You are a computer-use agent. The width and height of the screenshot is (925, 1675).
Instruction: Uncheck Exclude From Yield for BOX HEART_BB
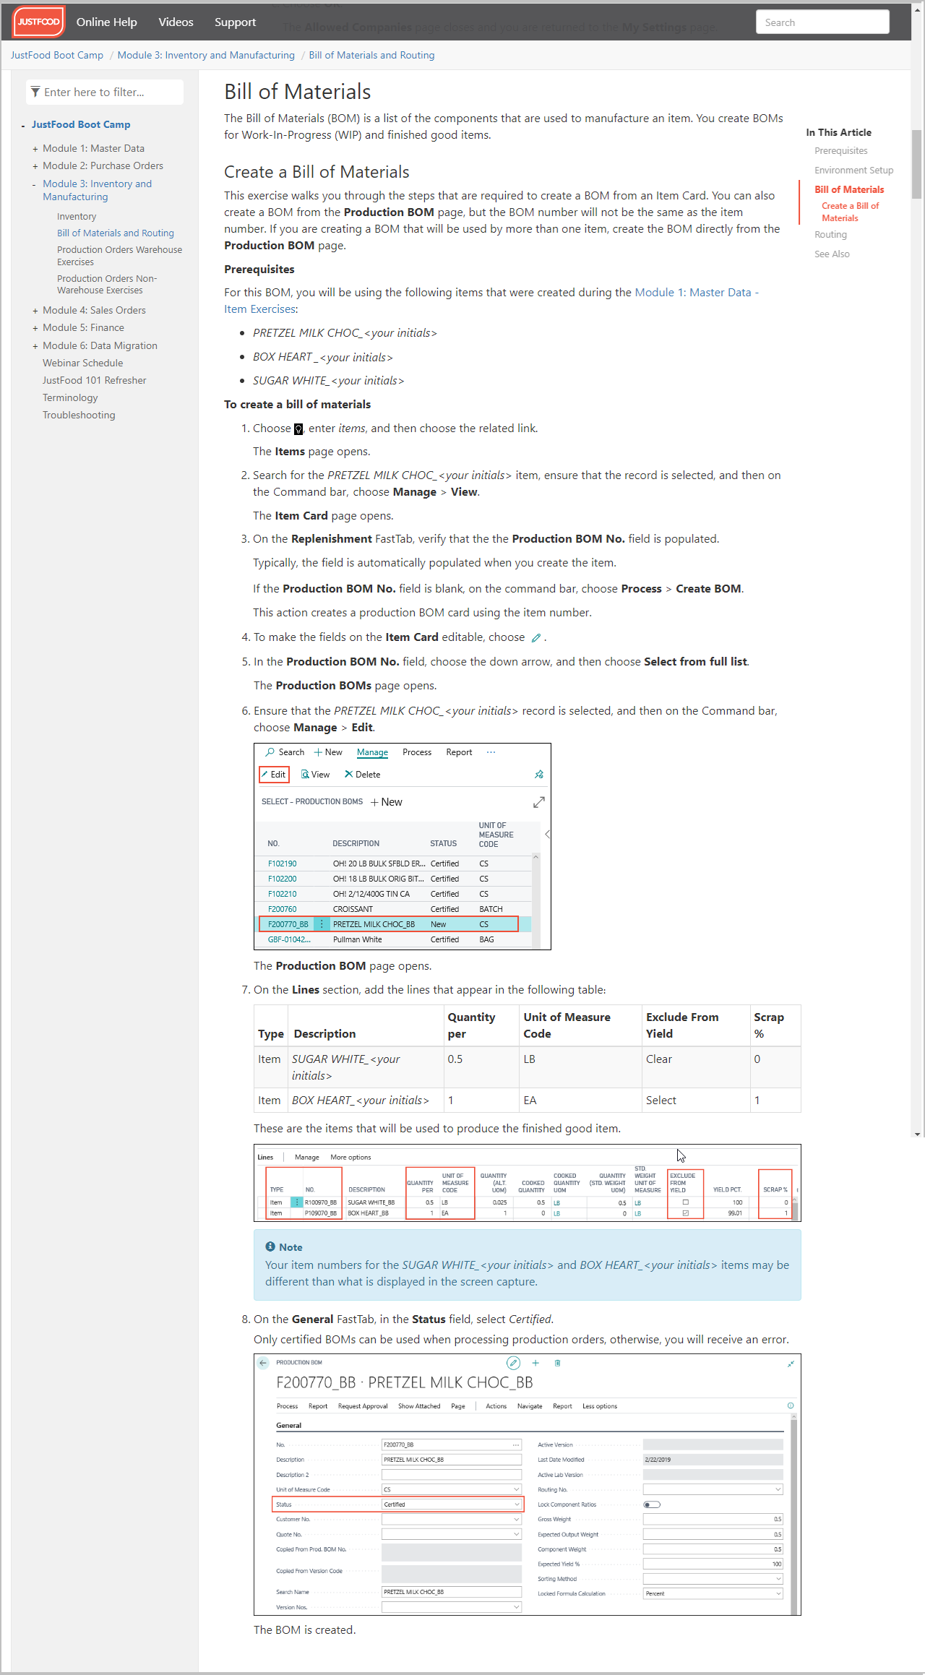pyautogui.click(x=685, y=1213)
